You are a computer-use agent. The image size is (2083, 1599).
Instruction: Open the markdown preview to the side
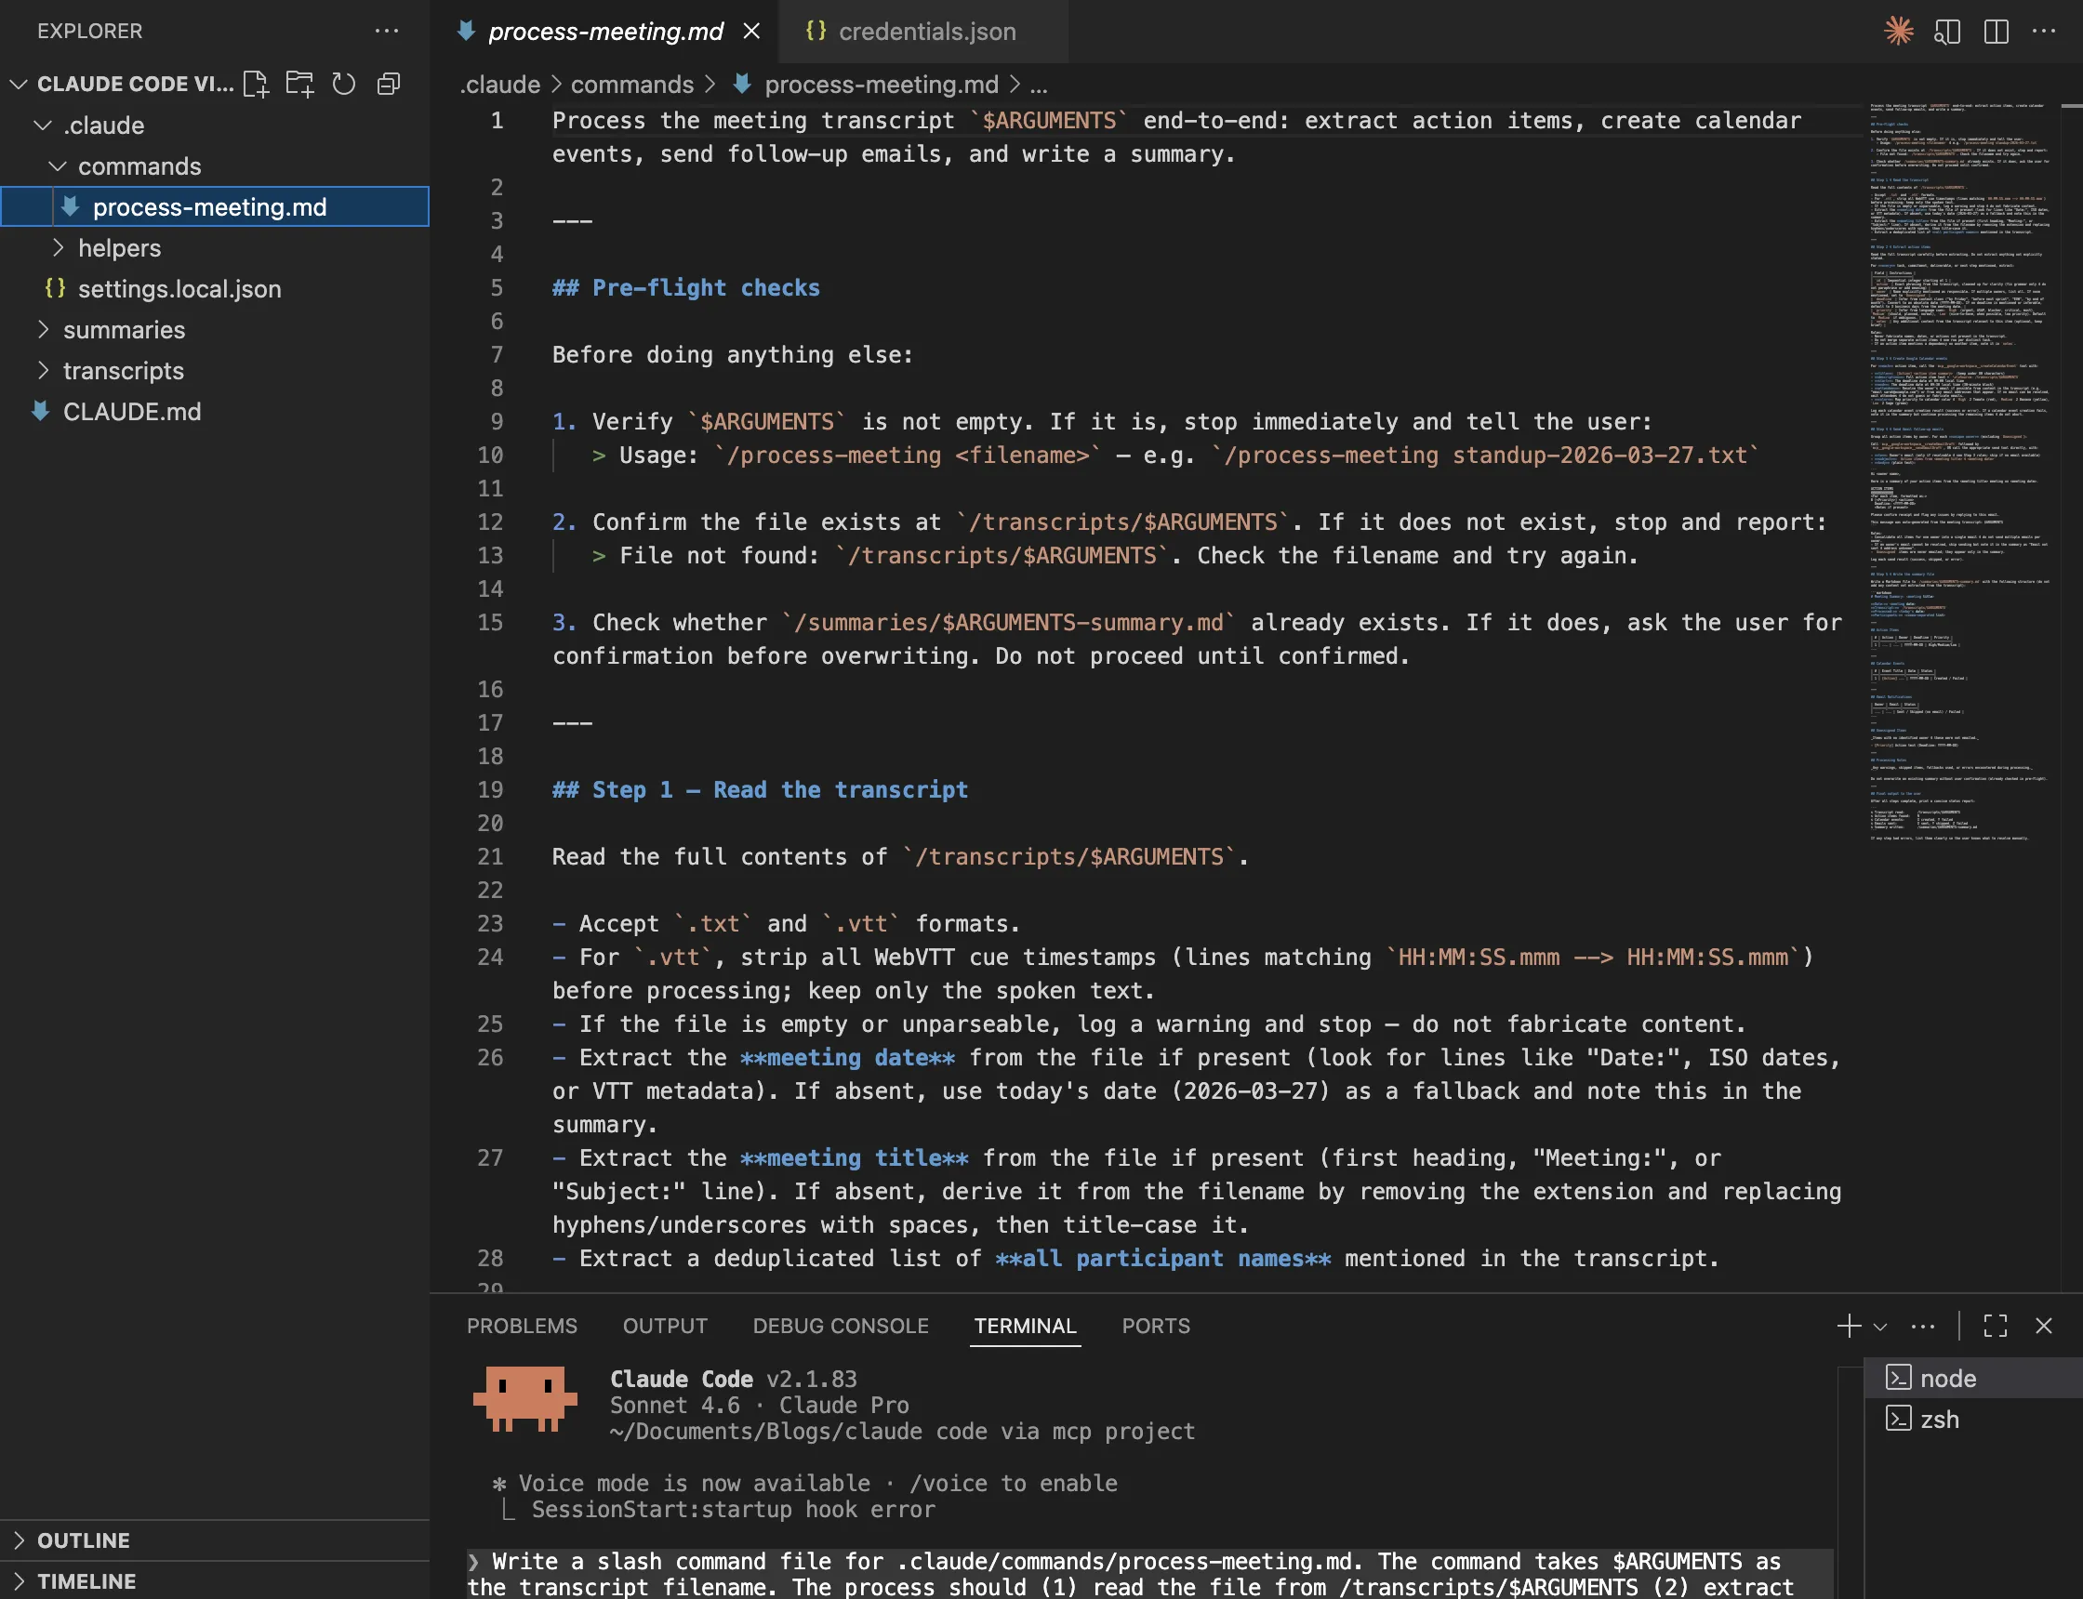1947,32
